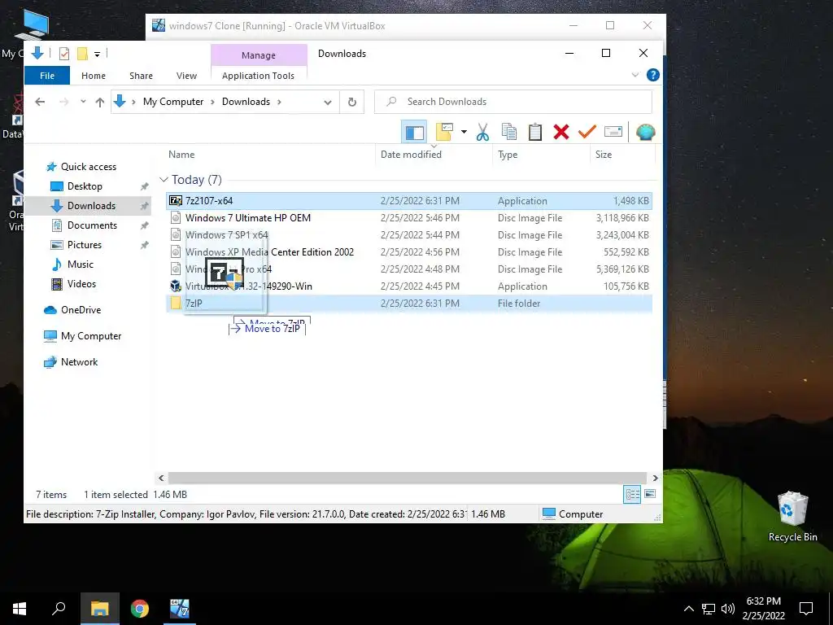Click the red X Delete icon
Viewport: 833px width, 625px height.
tap(561, 132)
